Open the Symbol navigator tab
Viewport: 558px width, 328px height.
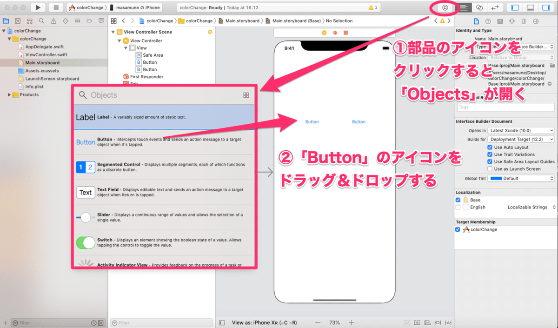[30, 21]
